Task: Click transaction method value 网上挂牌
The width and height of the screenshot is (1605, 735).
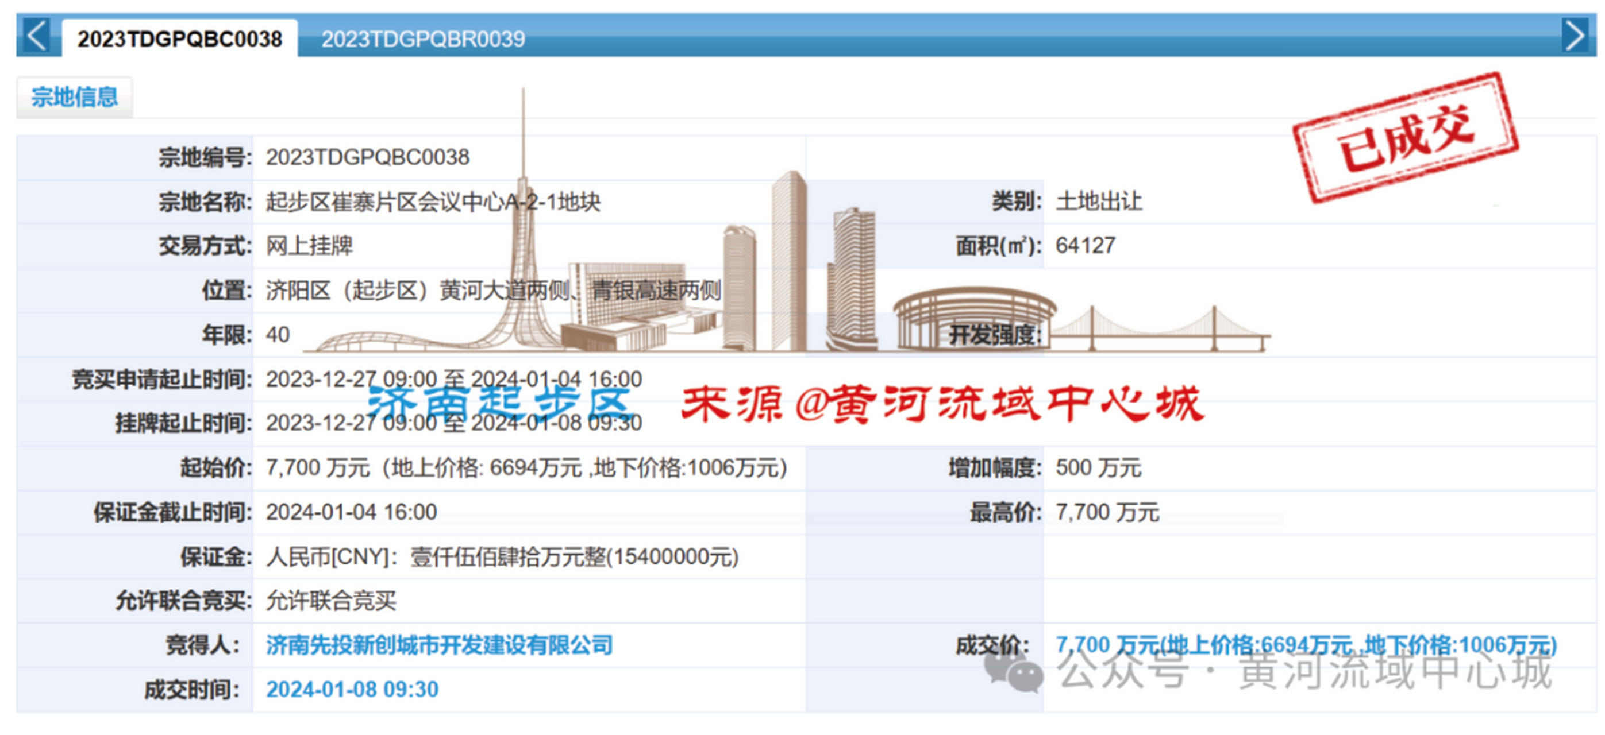Action: click(x=310, y=246)
